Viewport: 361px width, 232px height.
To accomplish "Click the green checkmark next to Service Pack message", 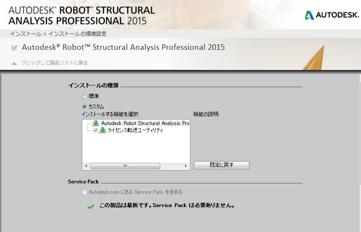I will coord(91,207).
